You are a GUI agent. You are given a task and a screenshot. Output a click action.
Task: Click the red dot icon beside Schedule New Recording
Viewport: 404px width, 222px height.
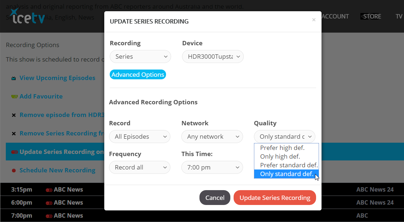pos(14,171)
